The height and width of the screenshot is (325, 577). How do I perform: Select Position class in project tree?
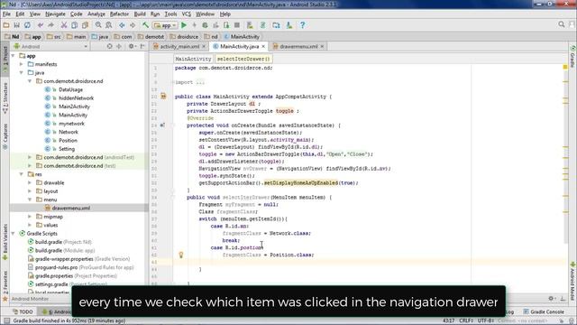pyautogui.click(x=68, y=141)
